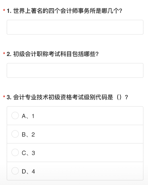Select the radio button for option A
148x185 pixels.
pos(15,115)
